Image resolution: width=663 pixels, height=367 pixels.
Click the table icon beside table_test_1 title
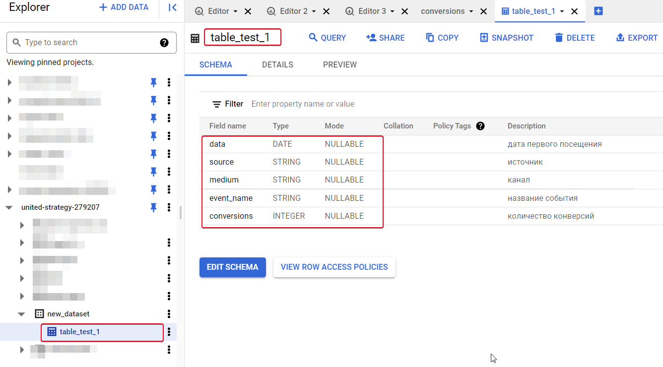click(195, 38)
